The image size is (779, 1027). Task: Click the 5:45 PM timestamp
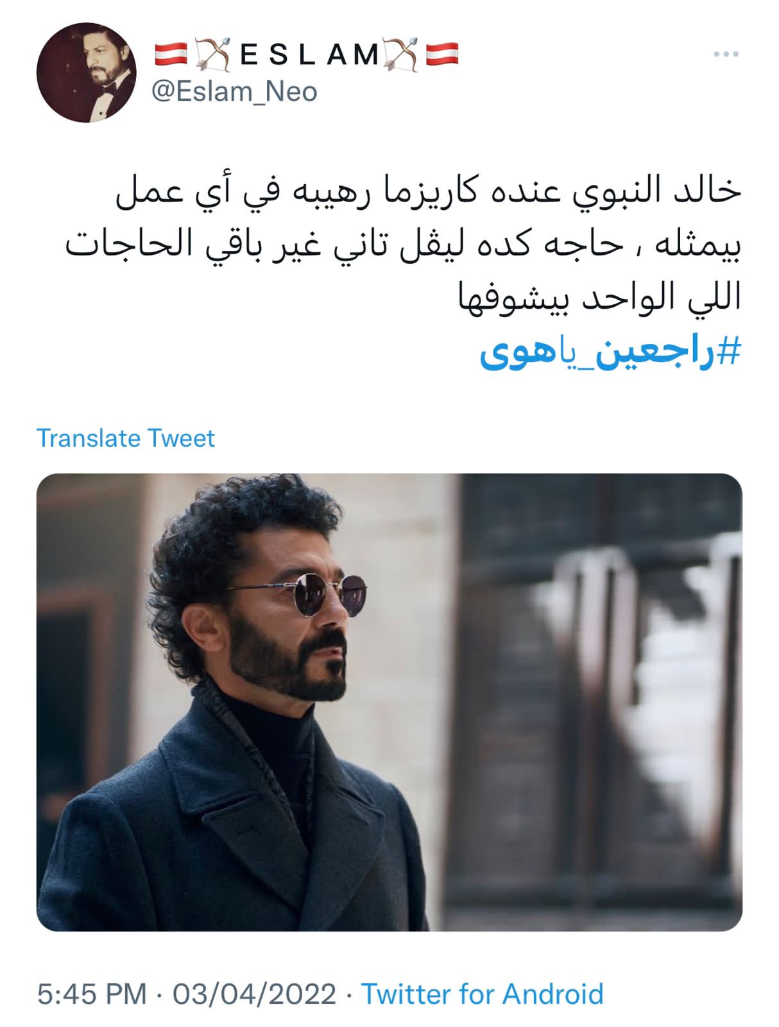coord(92,994)
